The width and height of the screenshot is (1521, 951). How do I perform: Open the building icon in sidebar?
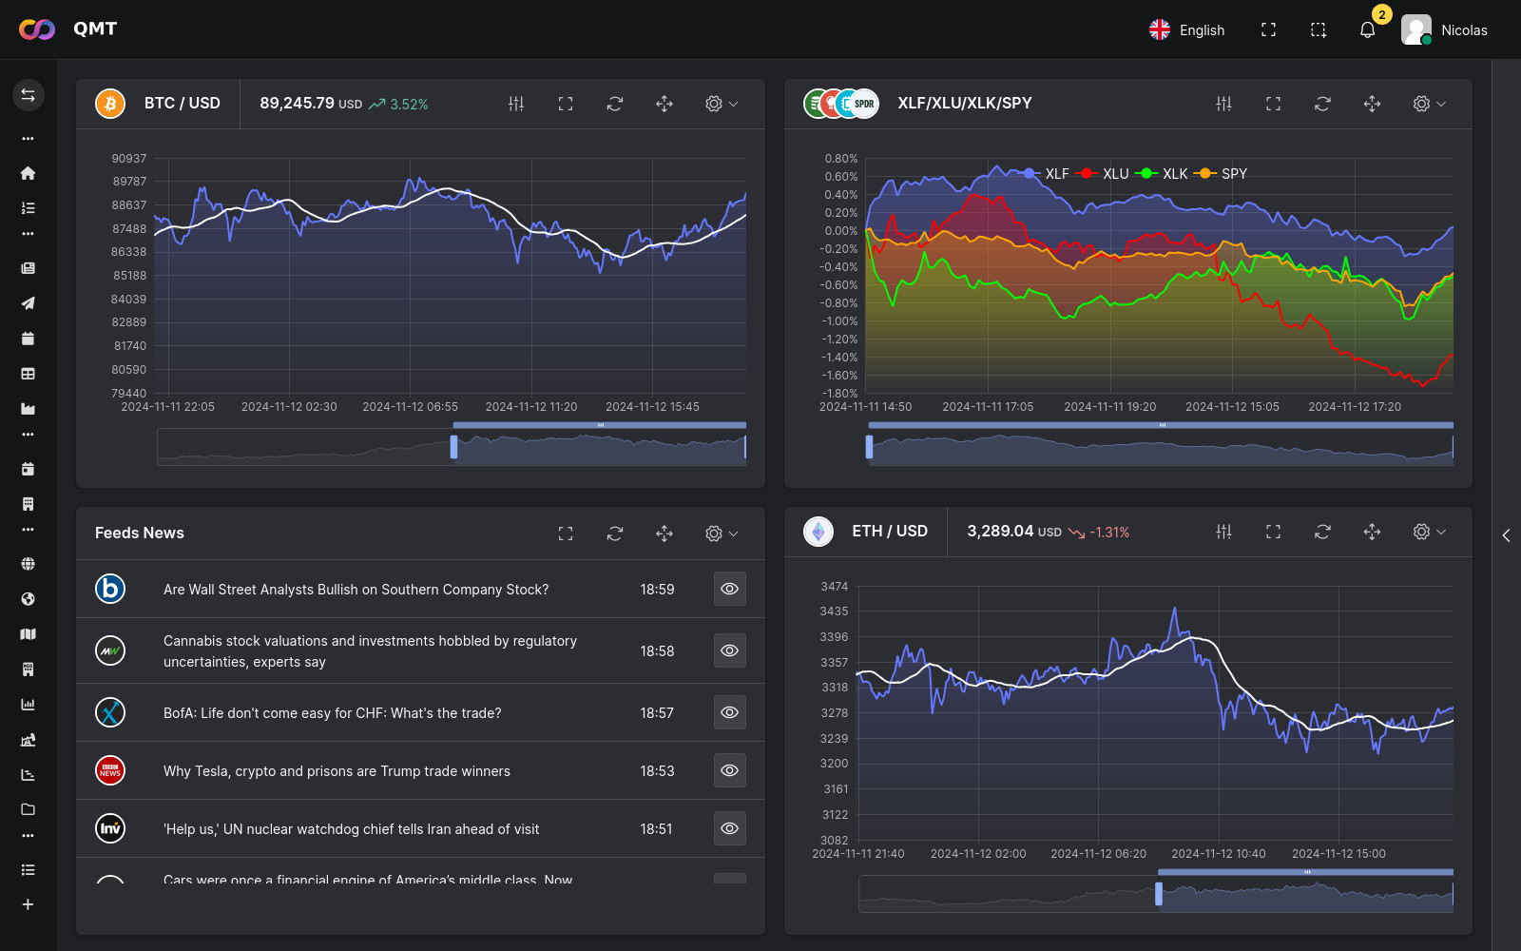pyautogui.click(x=28, y=504)
